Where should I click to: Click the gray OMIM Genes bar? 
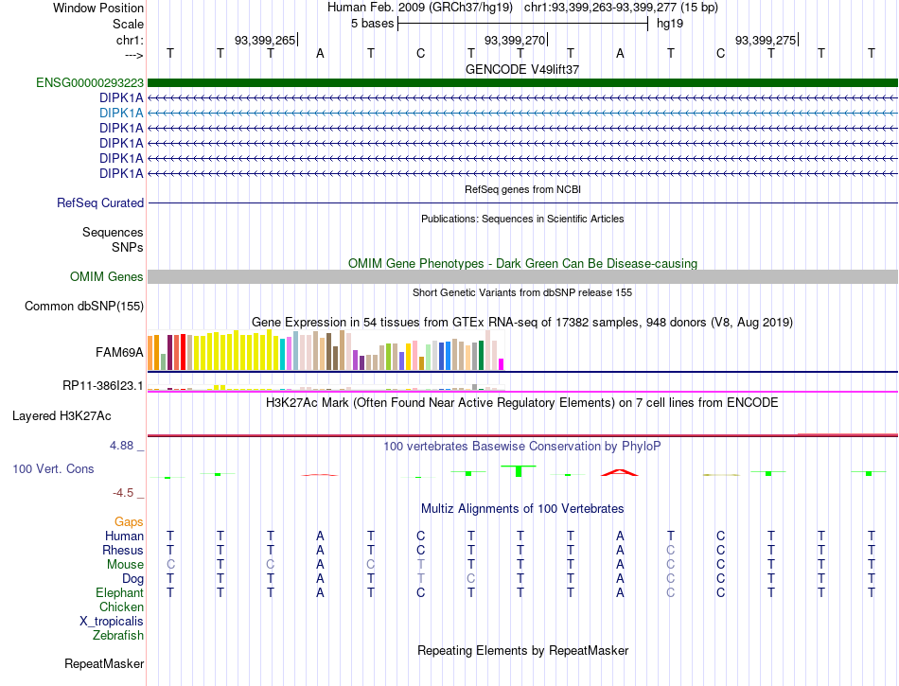(x=522, y=277)
